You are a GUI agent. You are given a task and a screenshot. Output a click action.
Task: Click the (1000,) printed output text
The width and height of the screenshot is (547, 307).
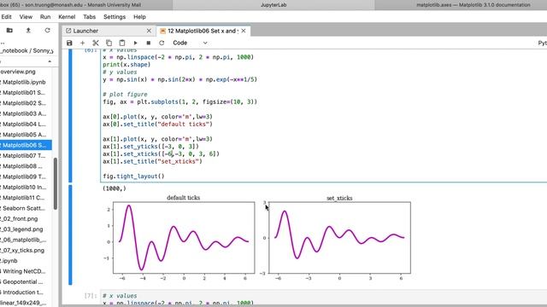point(115,188)
